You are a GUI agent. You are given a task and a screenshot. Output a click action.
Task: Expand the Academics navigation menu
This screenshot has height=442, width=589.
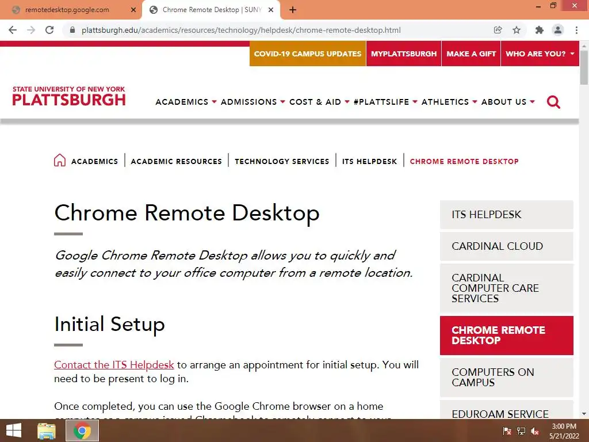[186, 102]
